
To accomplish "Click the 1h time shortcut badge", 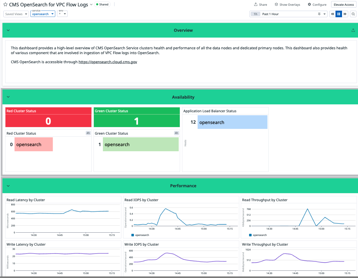I will point(255,14).
